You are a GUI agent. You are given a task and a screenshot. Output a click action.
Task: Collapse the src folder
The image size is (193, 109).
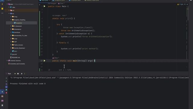[9, 13]
